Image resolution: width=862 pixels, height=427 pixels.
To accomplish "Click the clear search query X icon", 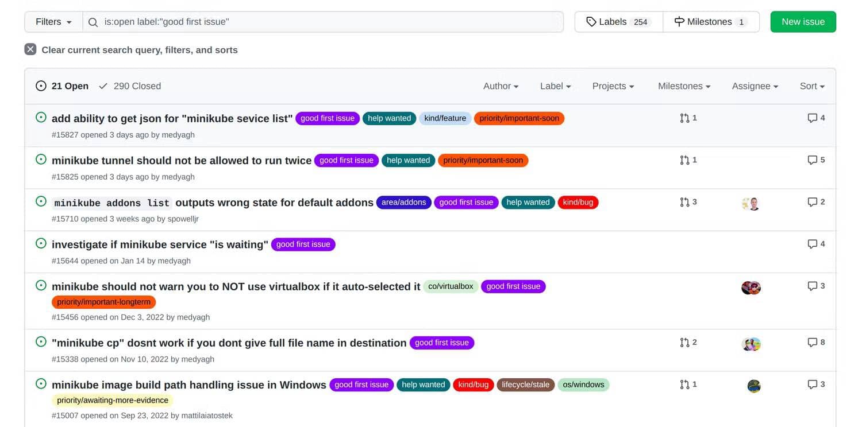I will click(30, 49).
